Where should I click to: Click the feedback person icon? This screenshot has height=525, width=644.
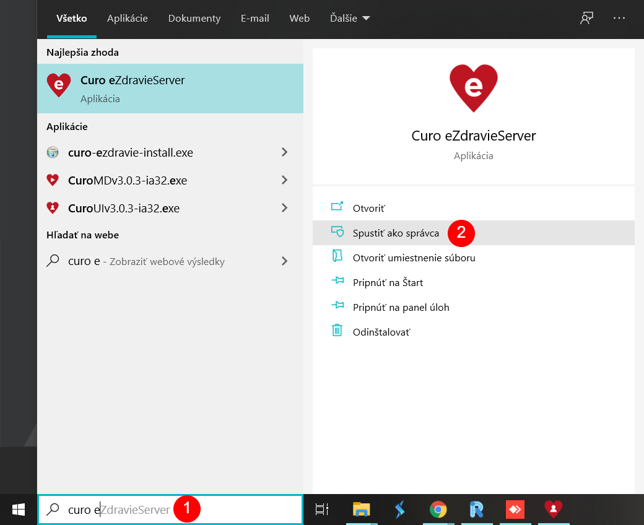coord(586,18)
